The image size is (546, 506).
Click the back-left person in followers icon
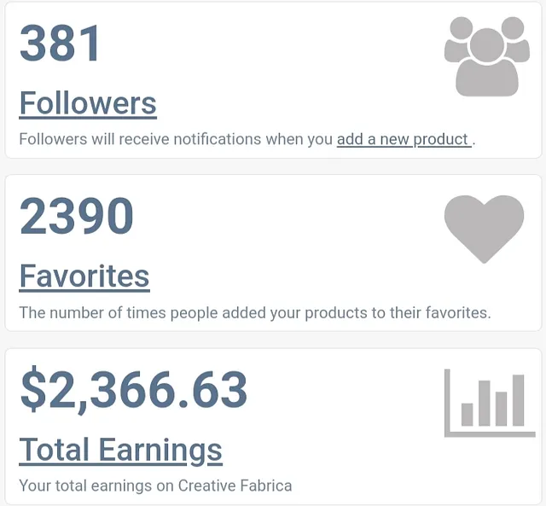(459, 39)
